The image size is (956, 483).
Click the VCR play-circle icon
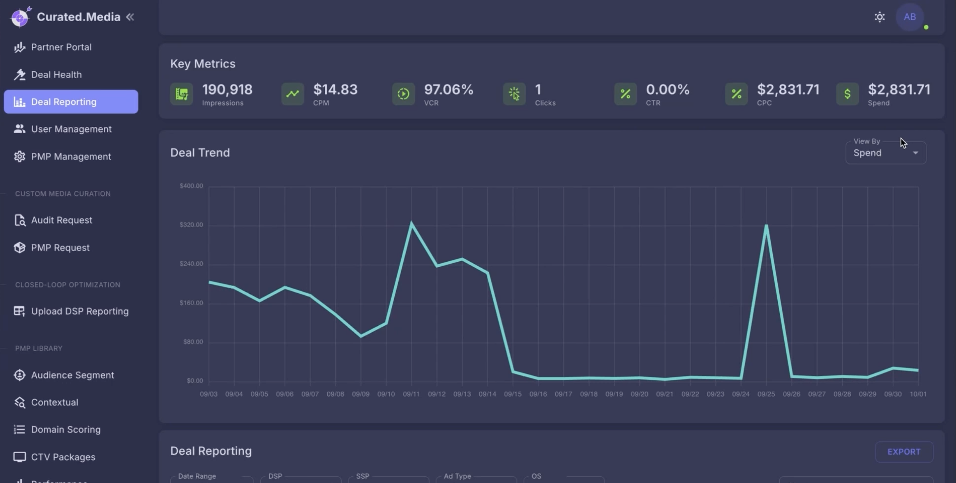pos(404,94)
